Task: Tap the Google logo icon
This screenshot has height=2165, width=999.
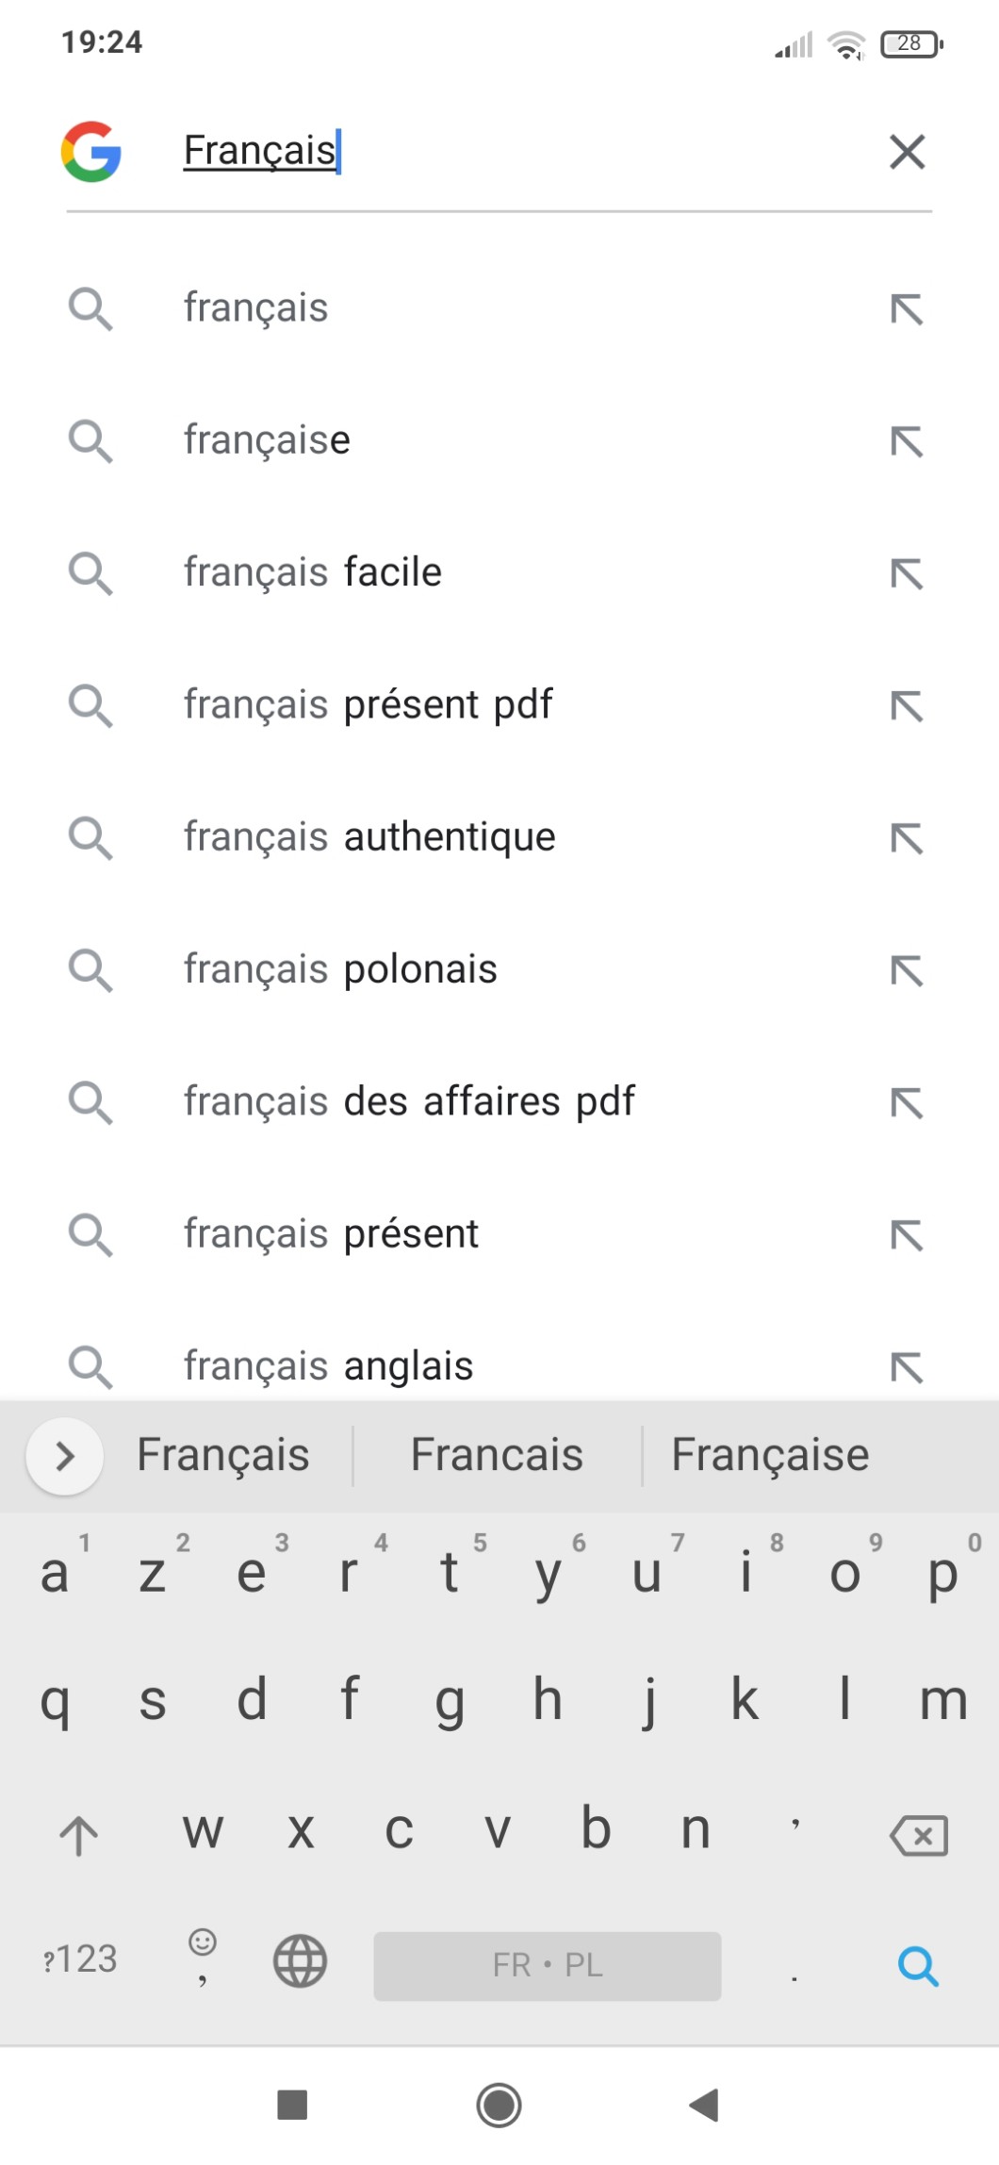Action: tap(91, 151)
